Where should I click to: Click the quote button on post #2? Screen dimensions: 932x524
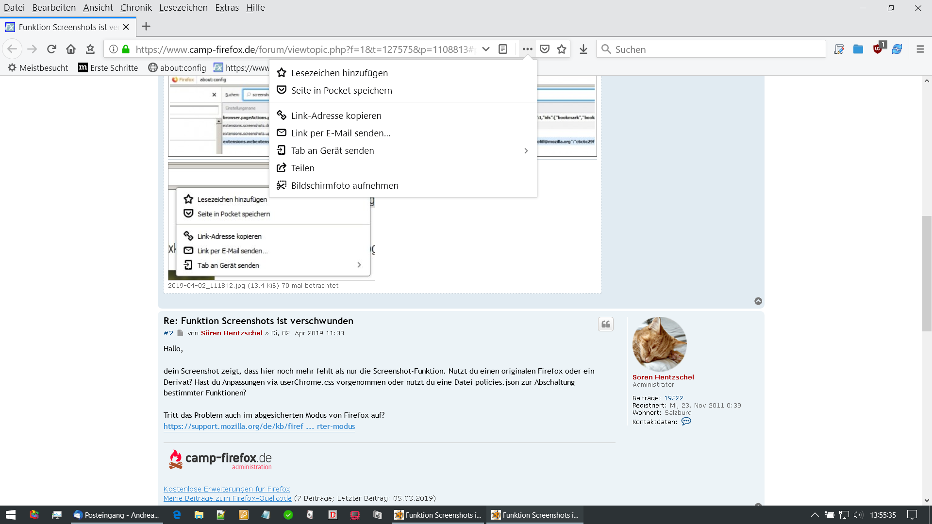[605, 324]
